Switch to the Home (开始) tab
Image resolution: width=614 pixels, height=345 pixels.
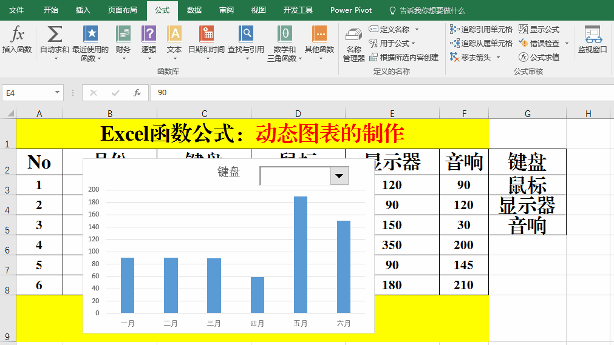tap(50, 10)
